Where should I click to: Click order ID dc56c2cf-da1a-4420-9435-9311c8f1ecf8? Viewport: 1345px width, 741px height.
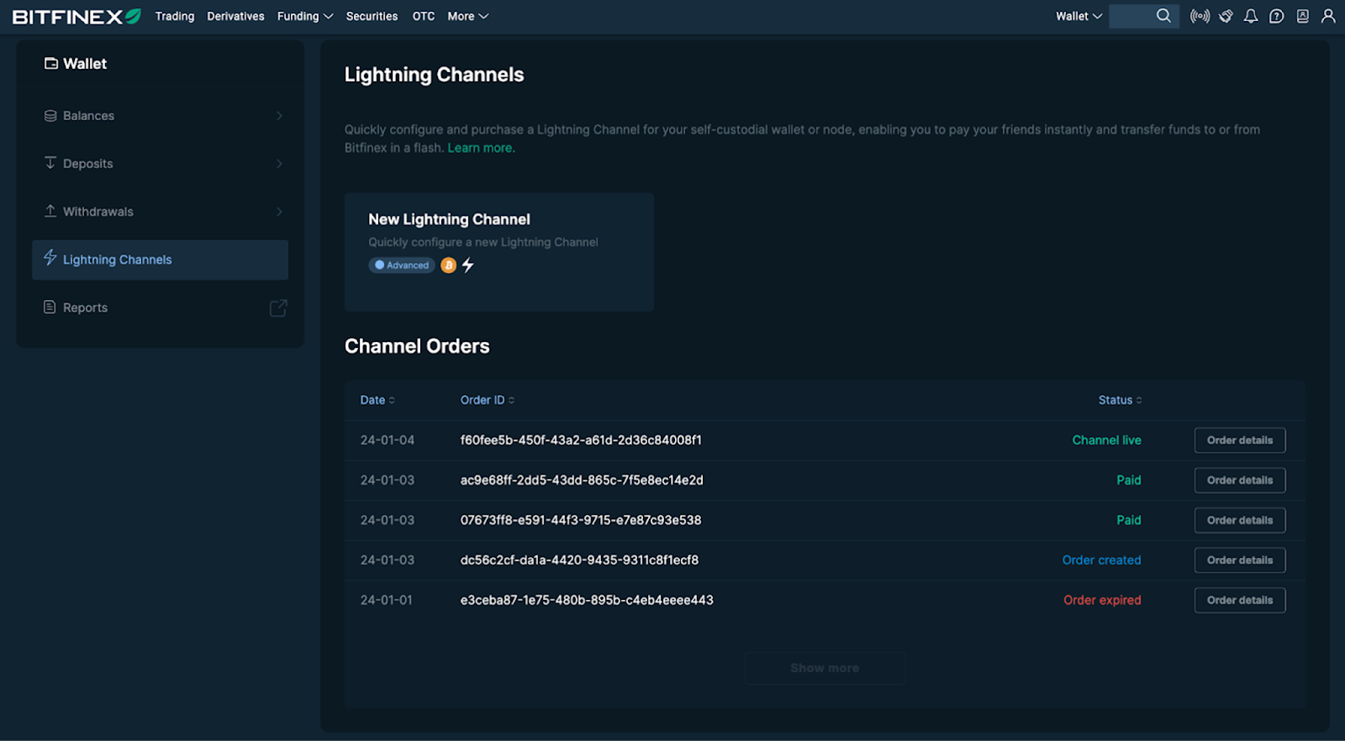[x=579, y=560]
